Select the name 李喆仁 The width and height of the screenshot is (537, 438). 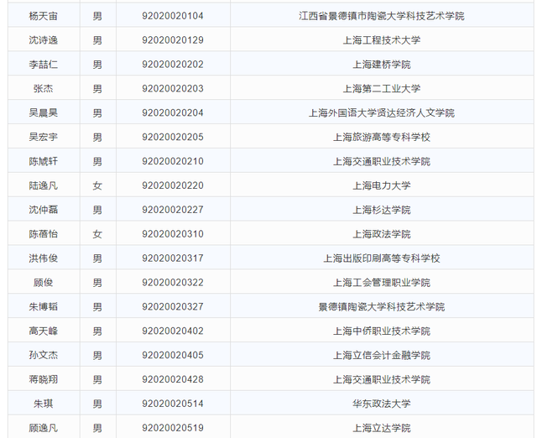coord(43,65)
